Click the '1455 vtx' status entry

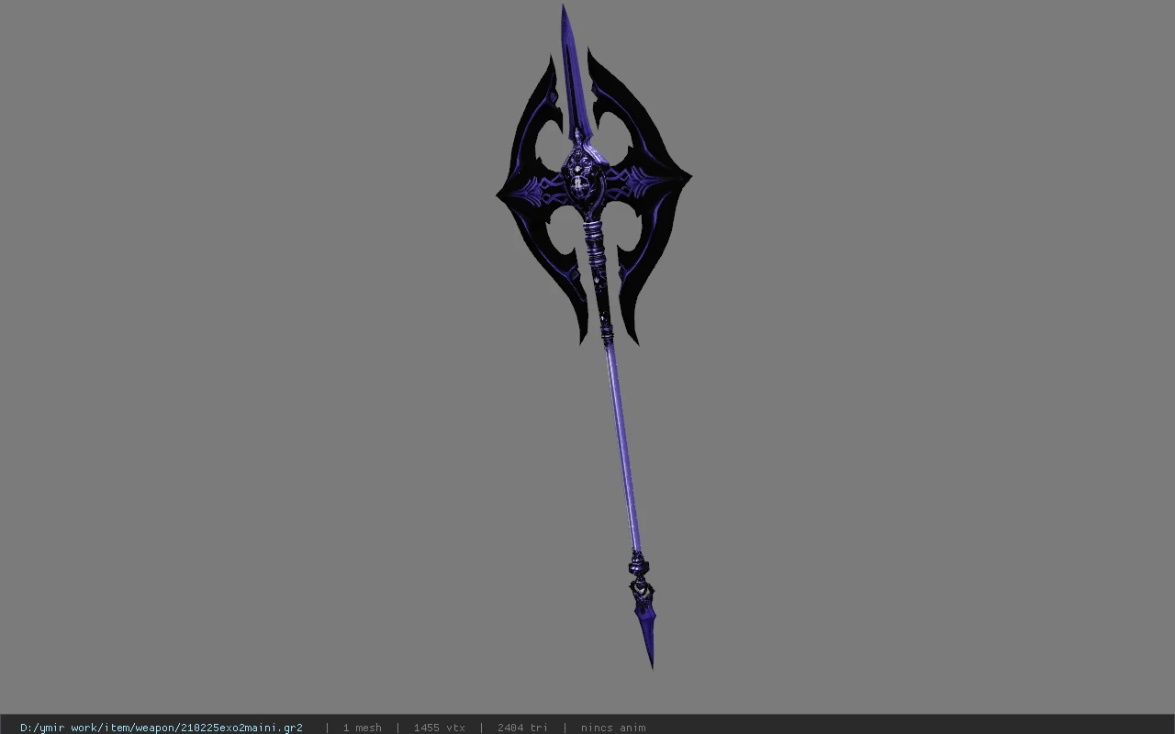(439, 728)
